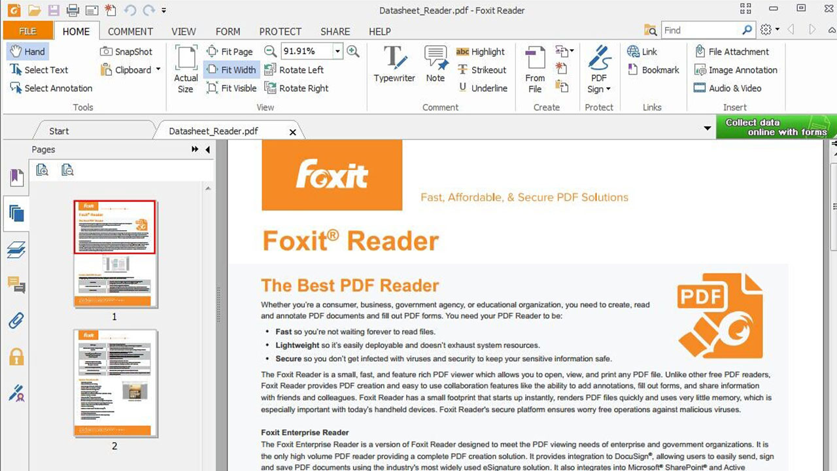Toggle Fit Width view mode
This screenshot has height=471, width=837.
click(x=231, y=70)
